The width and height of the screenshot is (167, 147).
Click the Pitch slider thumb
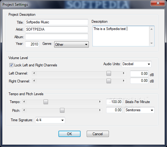(62, 110)
